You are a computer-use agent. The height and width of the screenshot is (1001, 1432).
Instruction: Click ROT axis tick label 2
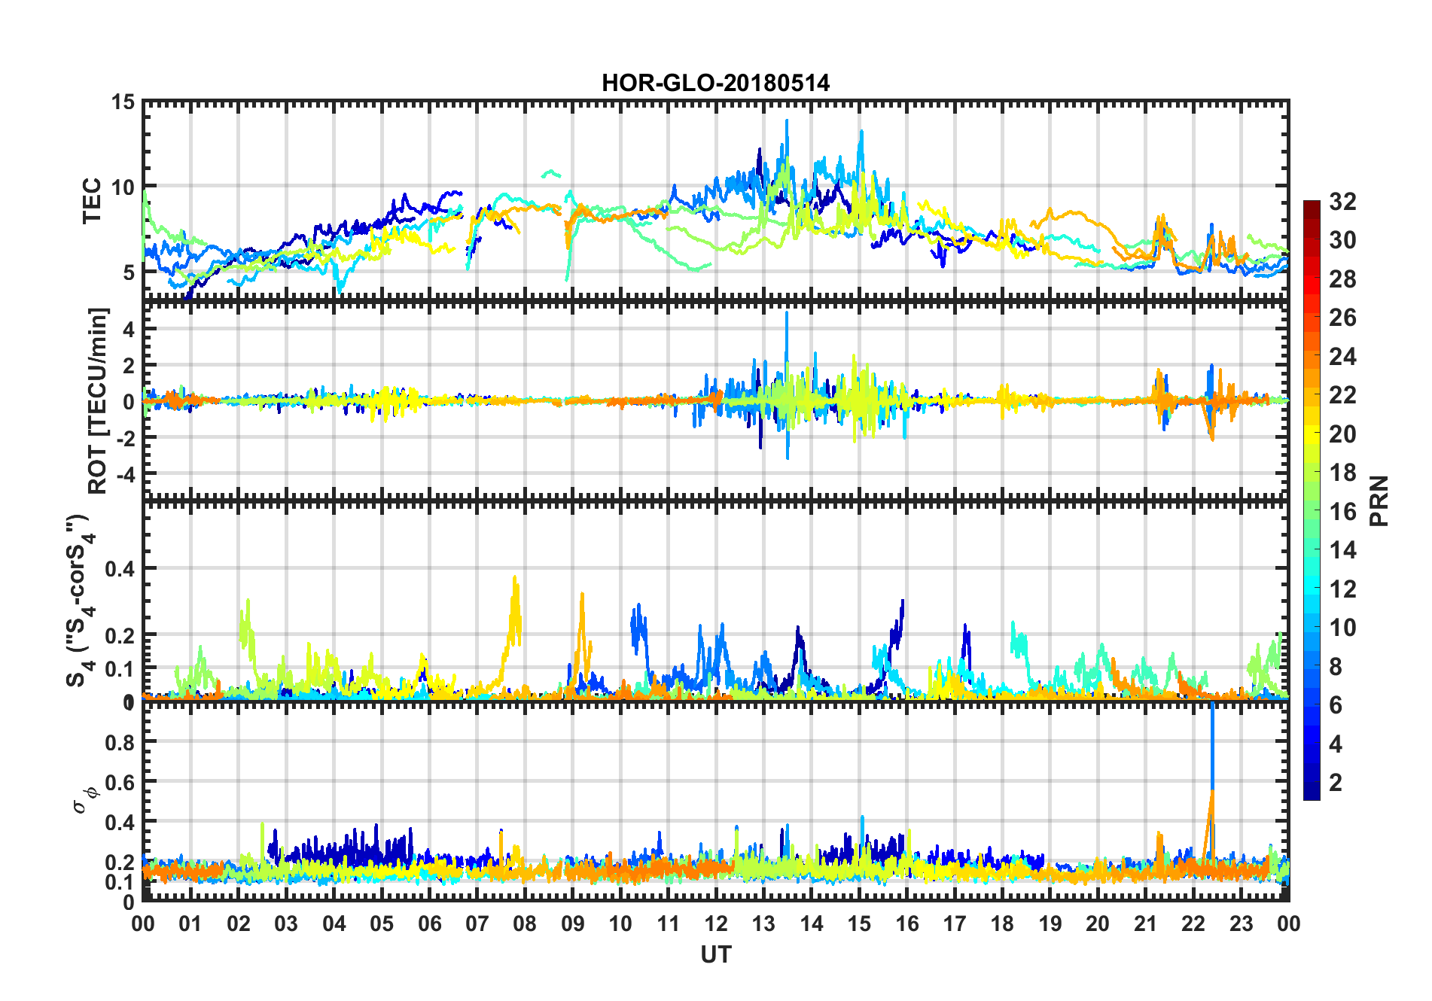point(129,365)
